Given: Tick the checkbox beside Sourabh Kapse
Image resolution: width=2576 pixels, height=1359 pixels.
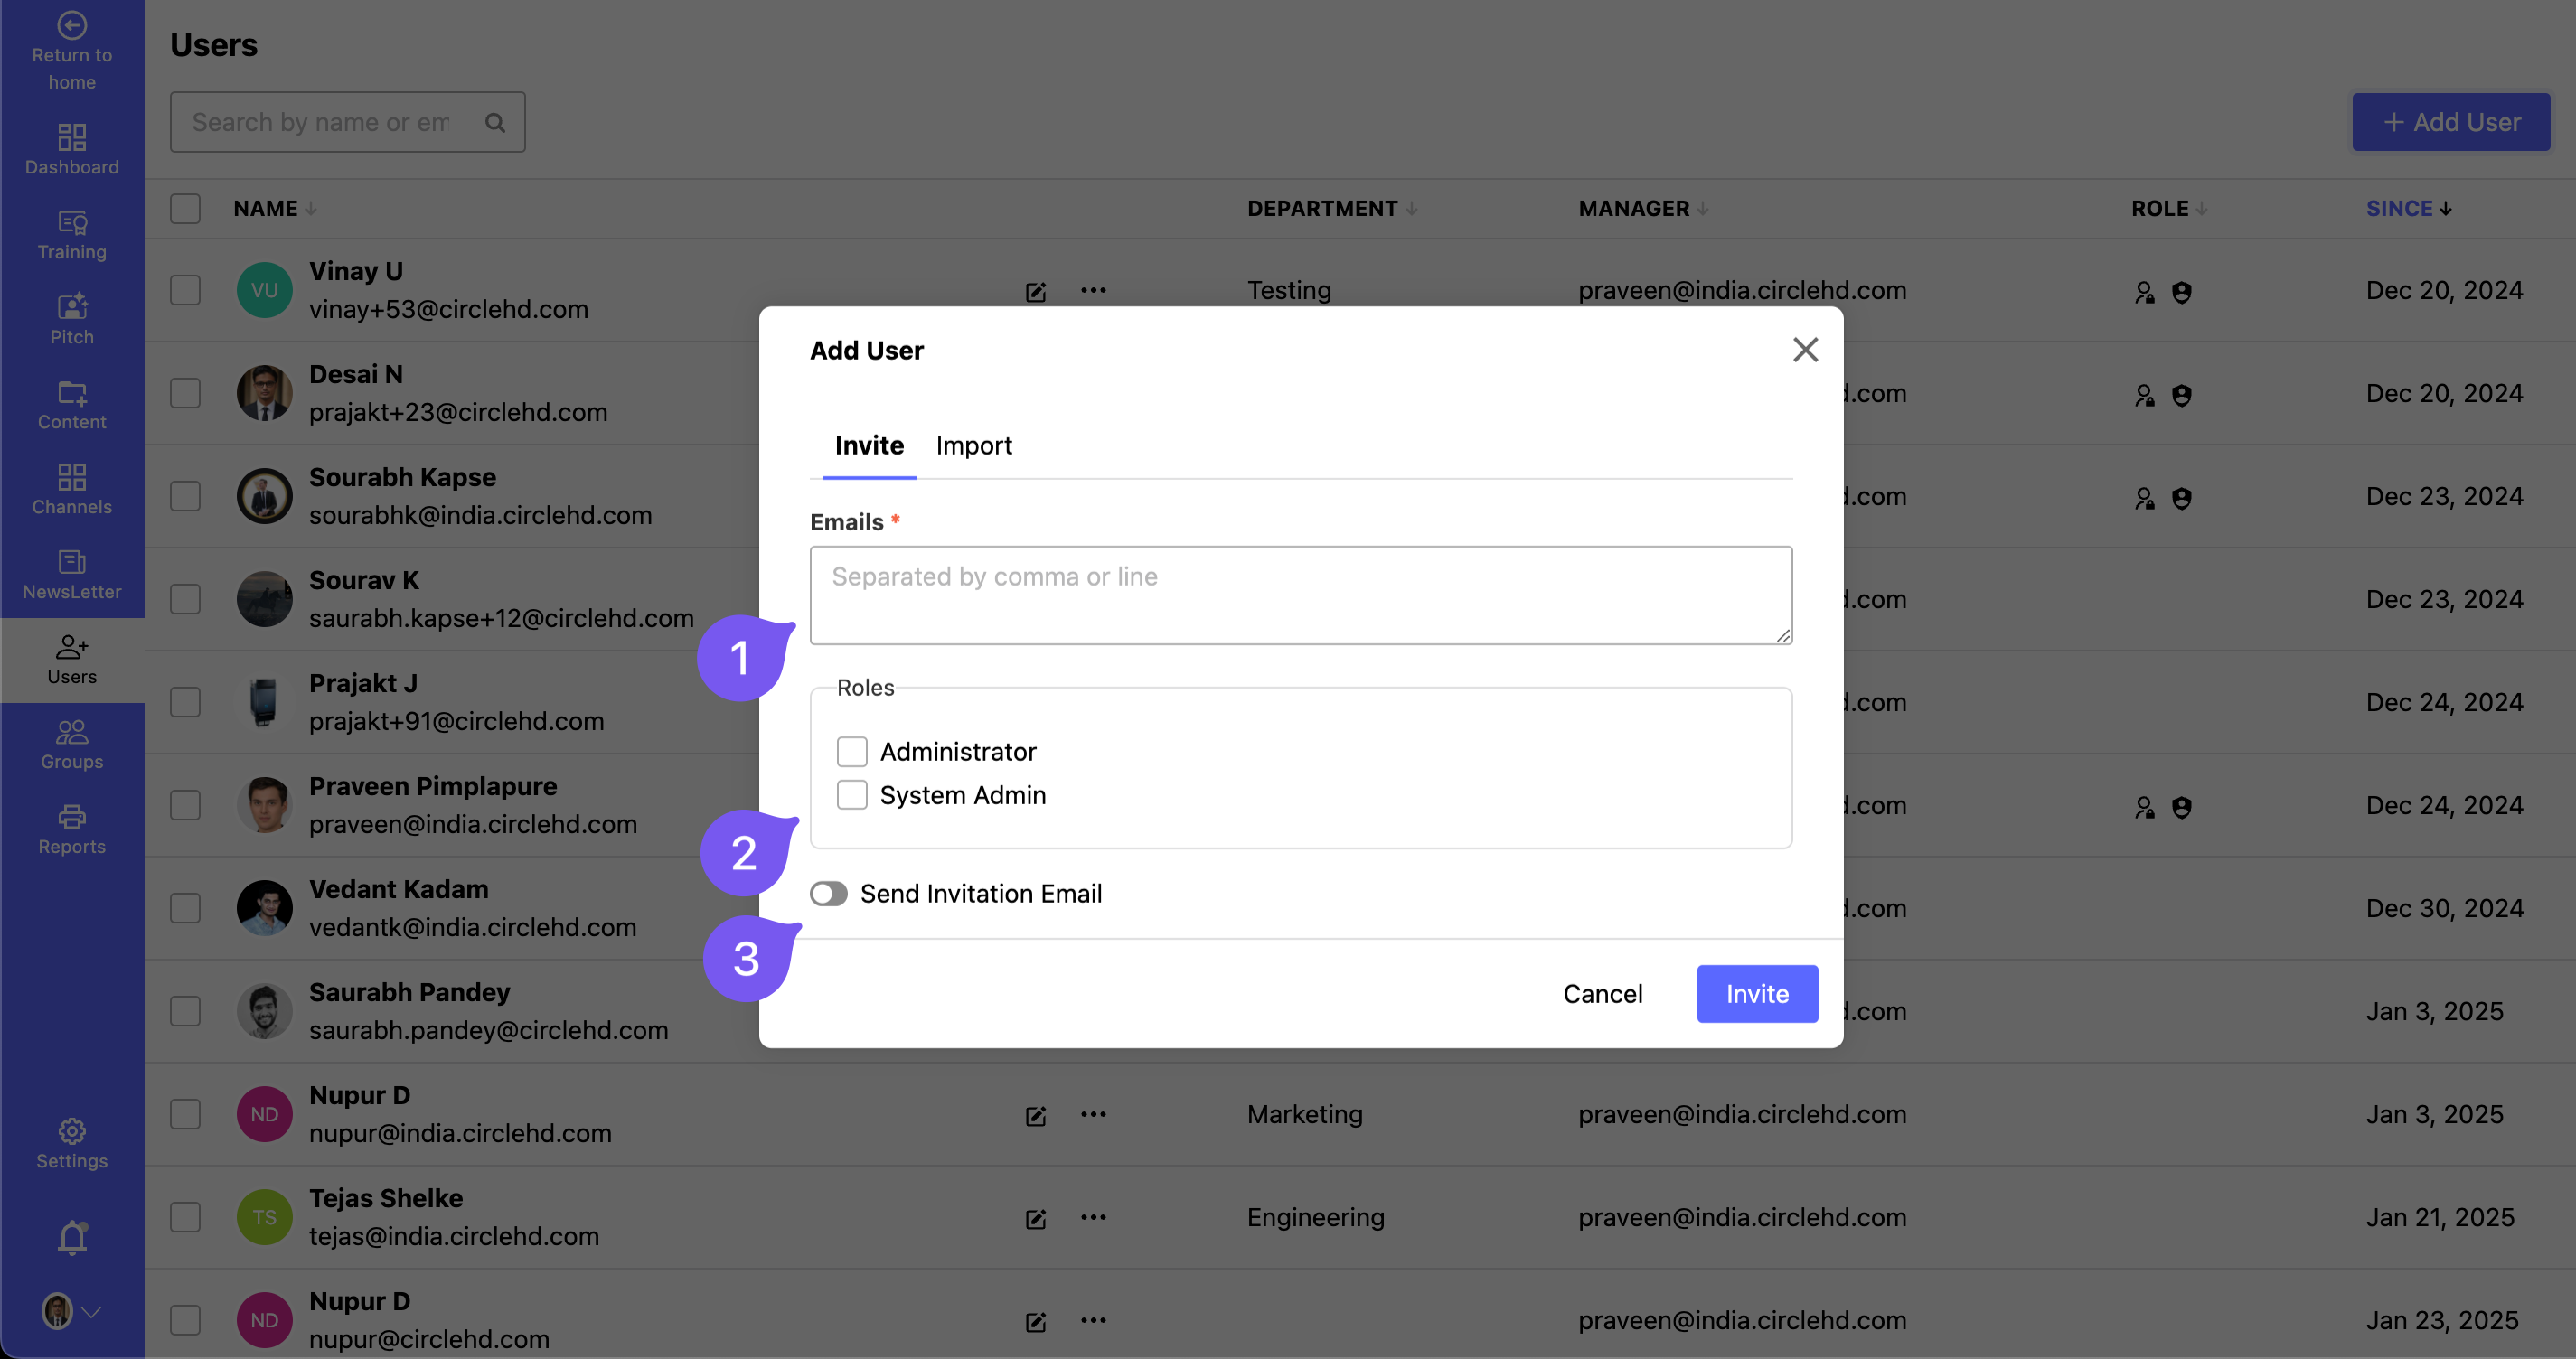Looking at the screenshot, I should (x=185, y=496).
